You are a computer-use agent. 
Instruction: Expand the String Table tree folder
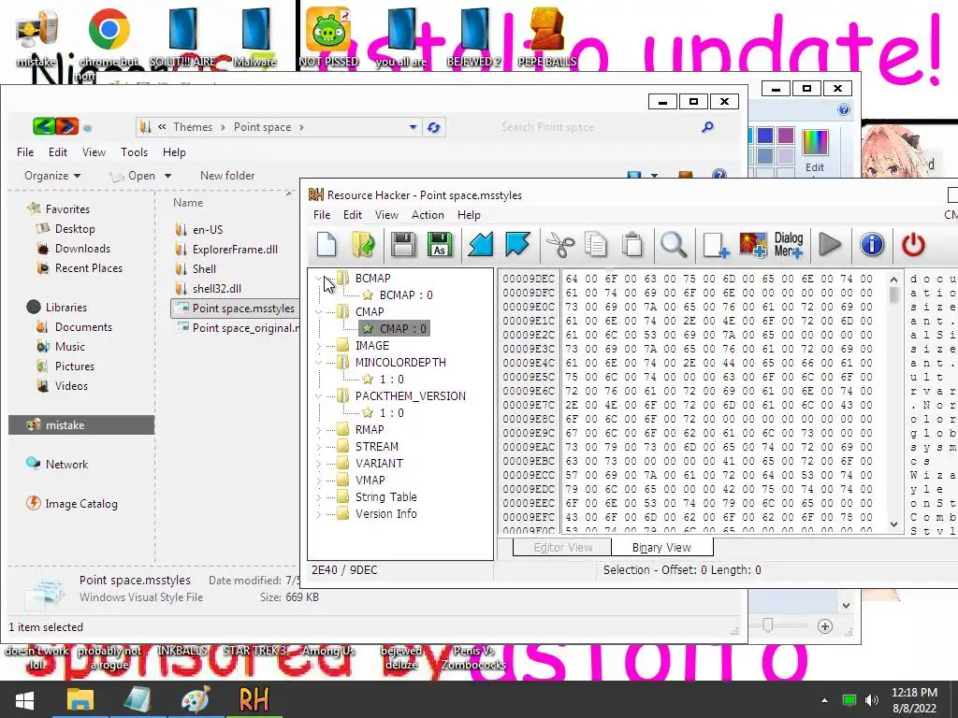click(x=319, y=497)
